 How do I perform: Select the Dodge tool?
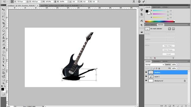[3, 55]
